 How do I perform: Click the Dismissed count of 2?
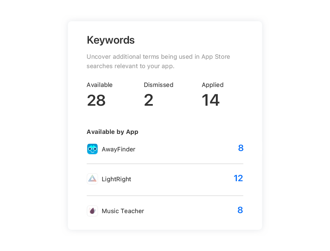[148, 100]
